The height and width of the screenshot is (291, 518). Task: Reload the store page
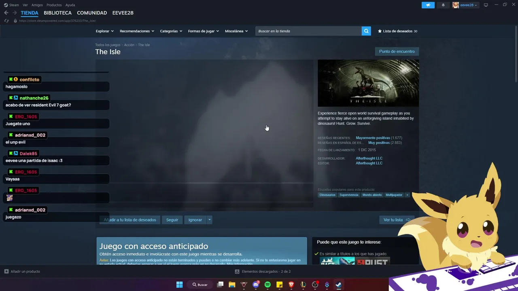tap(6, 21)
